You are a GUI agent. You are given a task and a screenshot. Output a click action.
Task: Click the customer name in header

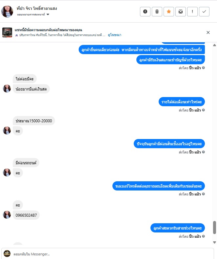(x=37, y=9)
